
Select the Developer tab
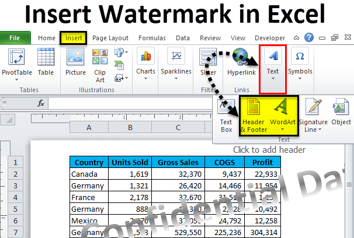coord(270,38)
